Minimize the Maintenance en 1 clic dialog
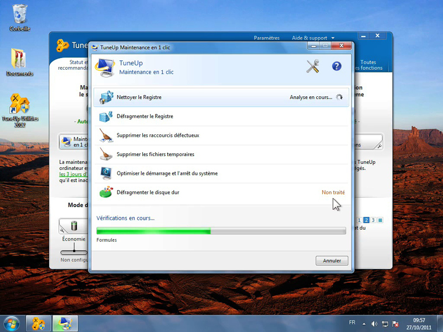 click(x=313, y=45)
